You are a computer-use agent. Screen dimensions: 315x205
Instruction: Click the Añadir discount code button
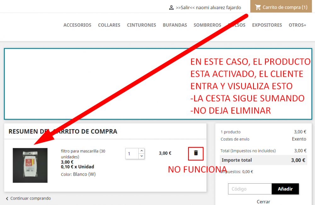(x=285, y=189)
